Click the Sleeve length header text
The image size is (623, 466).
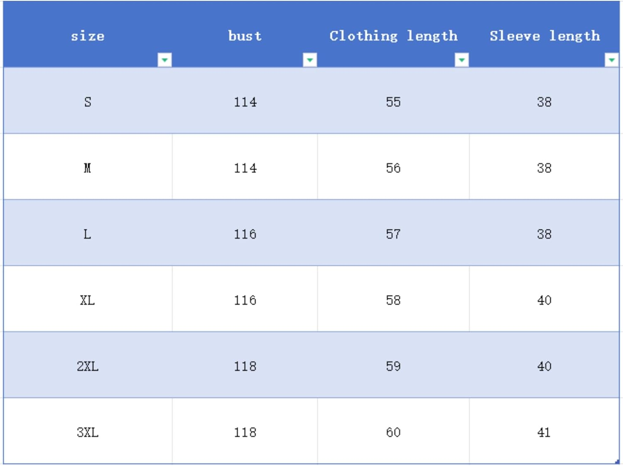(544, 36)
